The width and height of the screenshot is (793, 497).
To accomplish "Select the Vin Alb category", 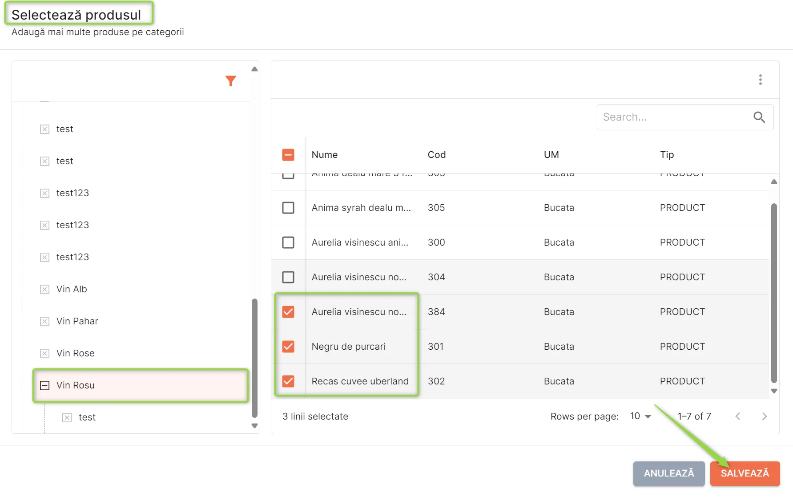I will pyautogui.click(x=72, y=289).
